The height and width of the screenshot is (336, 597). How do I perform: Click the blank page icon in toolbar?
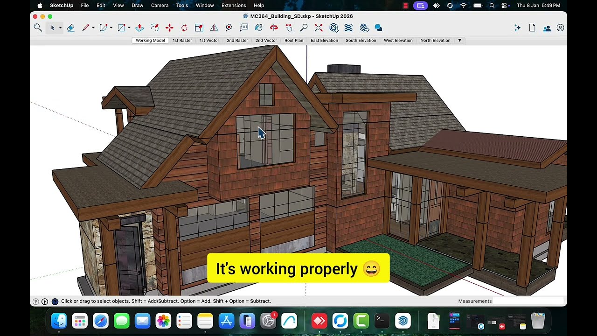(x=532, y=28)
